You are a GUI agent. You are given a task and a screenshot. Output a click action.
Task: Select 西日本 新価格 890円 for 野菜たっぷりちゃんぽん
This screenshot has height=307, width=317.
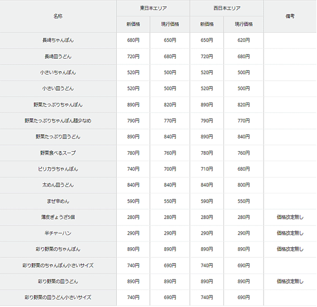click(207, 105)
